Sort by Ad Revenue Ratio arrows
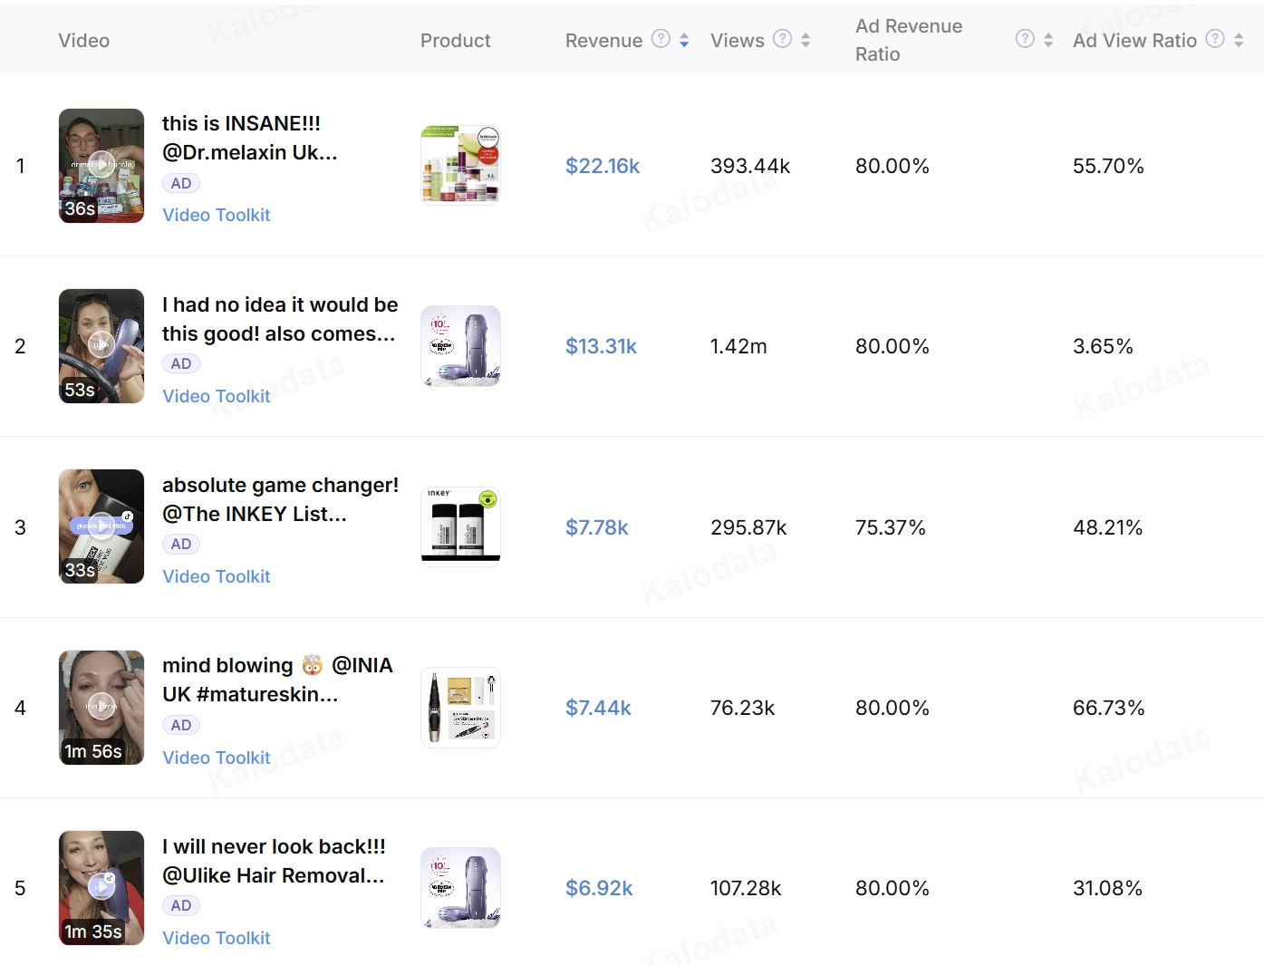This screenshot has width=1264, height=965. [1048, 40]
